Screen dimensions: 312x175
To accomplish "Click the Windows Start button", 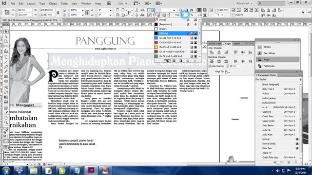I will (6, 171).
